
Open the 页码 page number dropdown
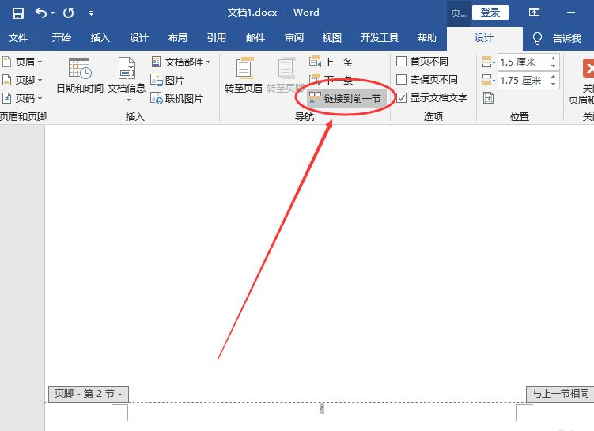23,99
